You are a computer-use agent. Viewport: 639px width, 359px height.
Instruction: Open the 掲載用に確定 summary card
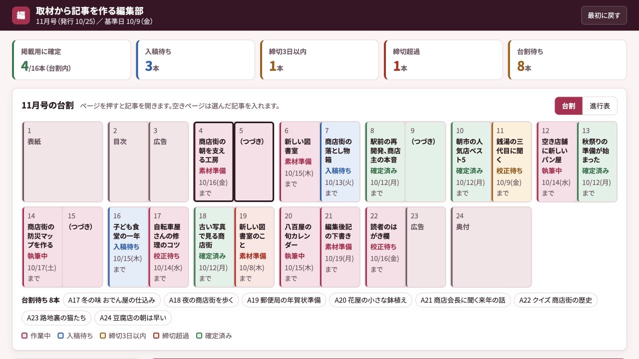71,60
